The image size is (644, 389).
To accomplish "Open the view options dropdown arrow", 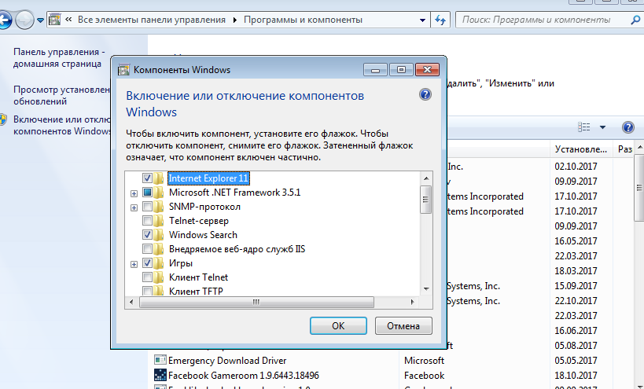I will pyautogui.click(x=602, y=127).
